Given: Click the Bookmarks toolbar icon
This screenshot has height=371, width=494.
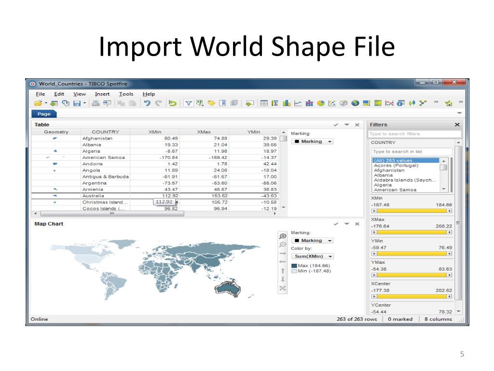Looking at the screenshot, I should click(222, 103).
